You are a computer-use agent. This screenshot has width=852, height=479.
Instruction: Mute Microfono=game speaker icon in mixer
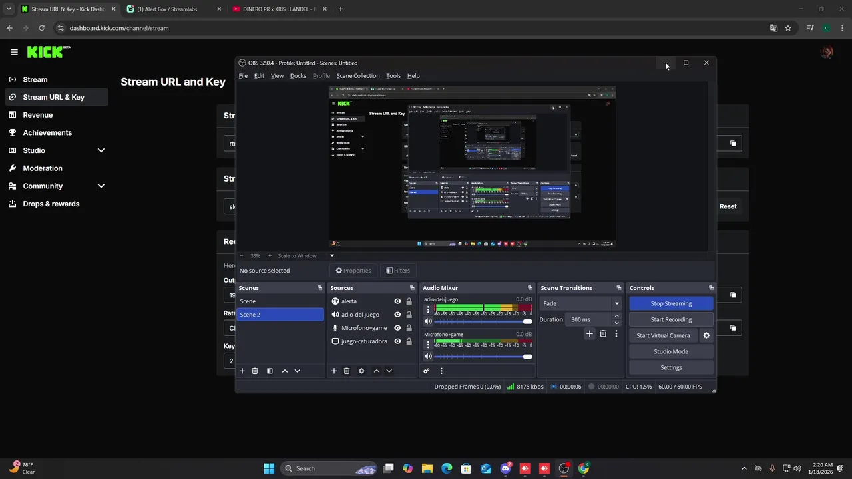pyautogui.click(x=428, y=357)
